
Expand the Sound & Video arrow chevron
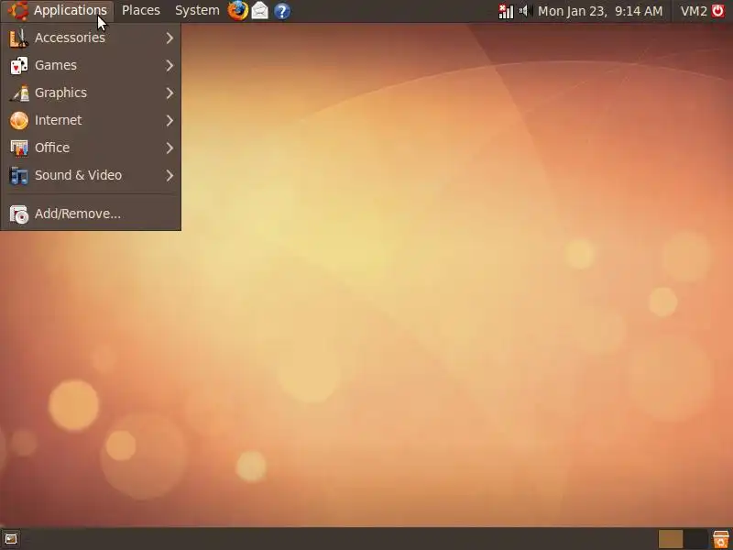pos(170,175)
